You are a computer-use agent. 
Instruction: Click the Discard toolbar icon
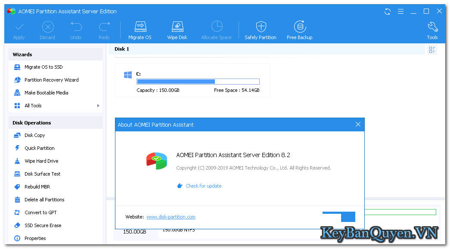click(48, 27)
